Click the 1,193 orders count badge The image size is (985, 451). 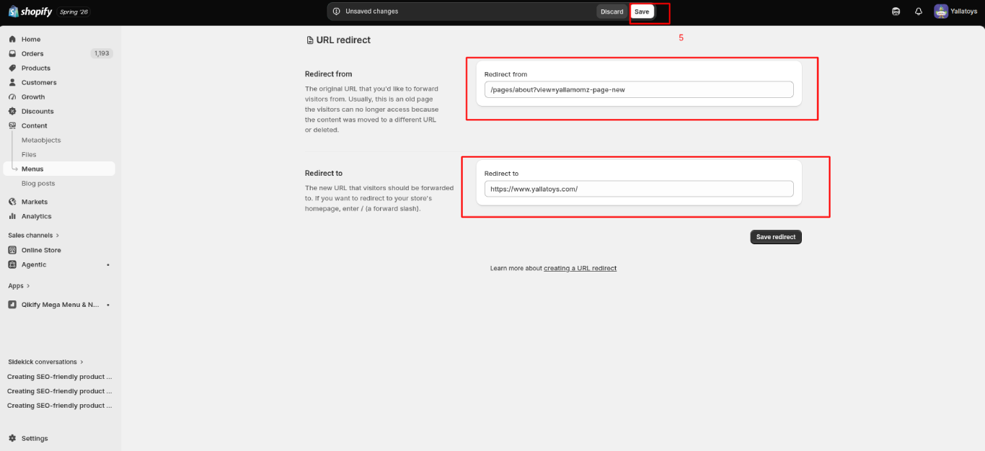click(x=102, y=53)
